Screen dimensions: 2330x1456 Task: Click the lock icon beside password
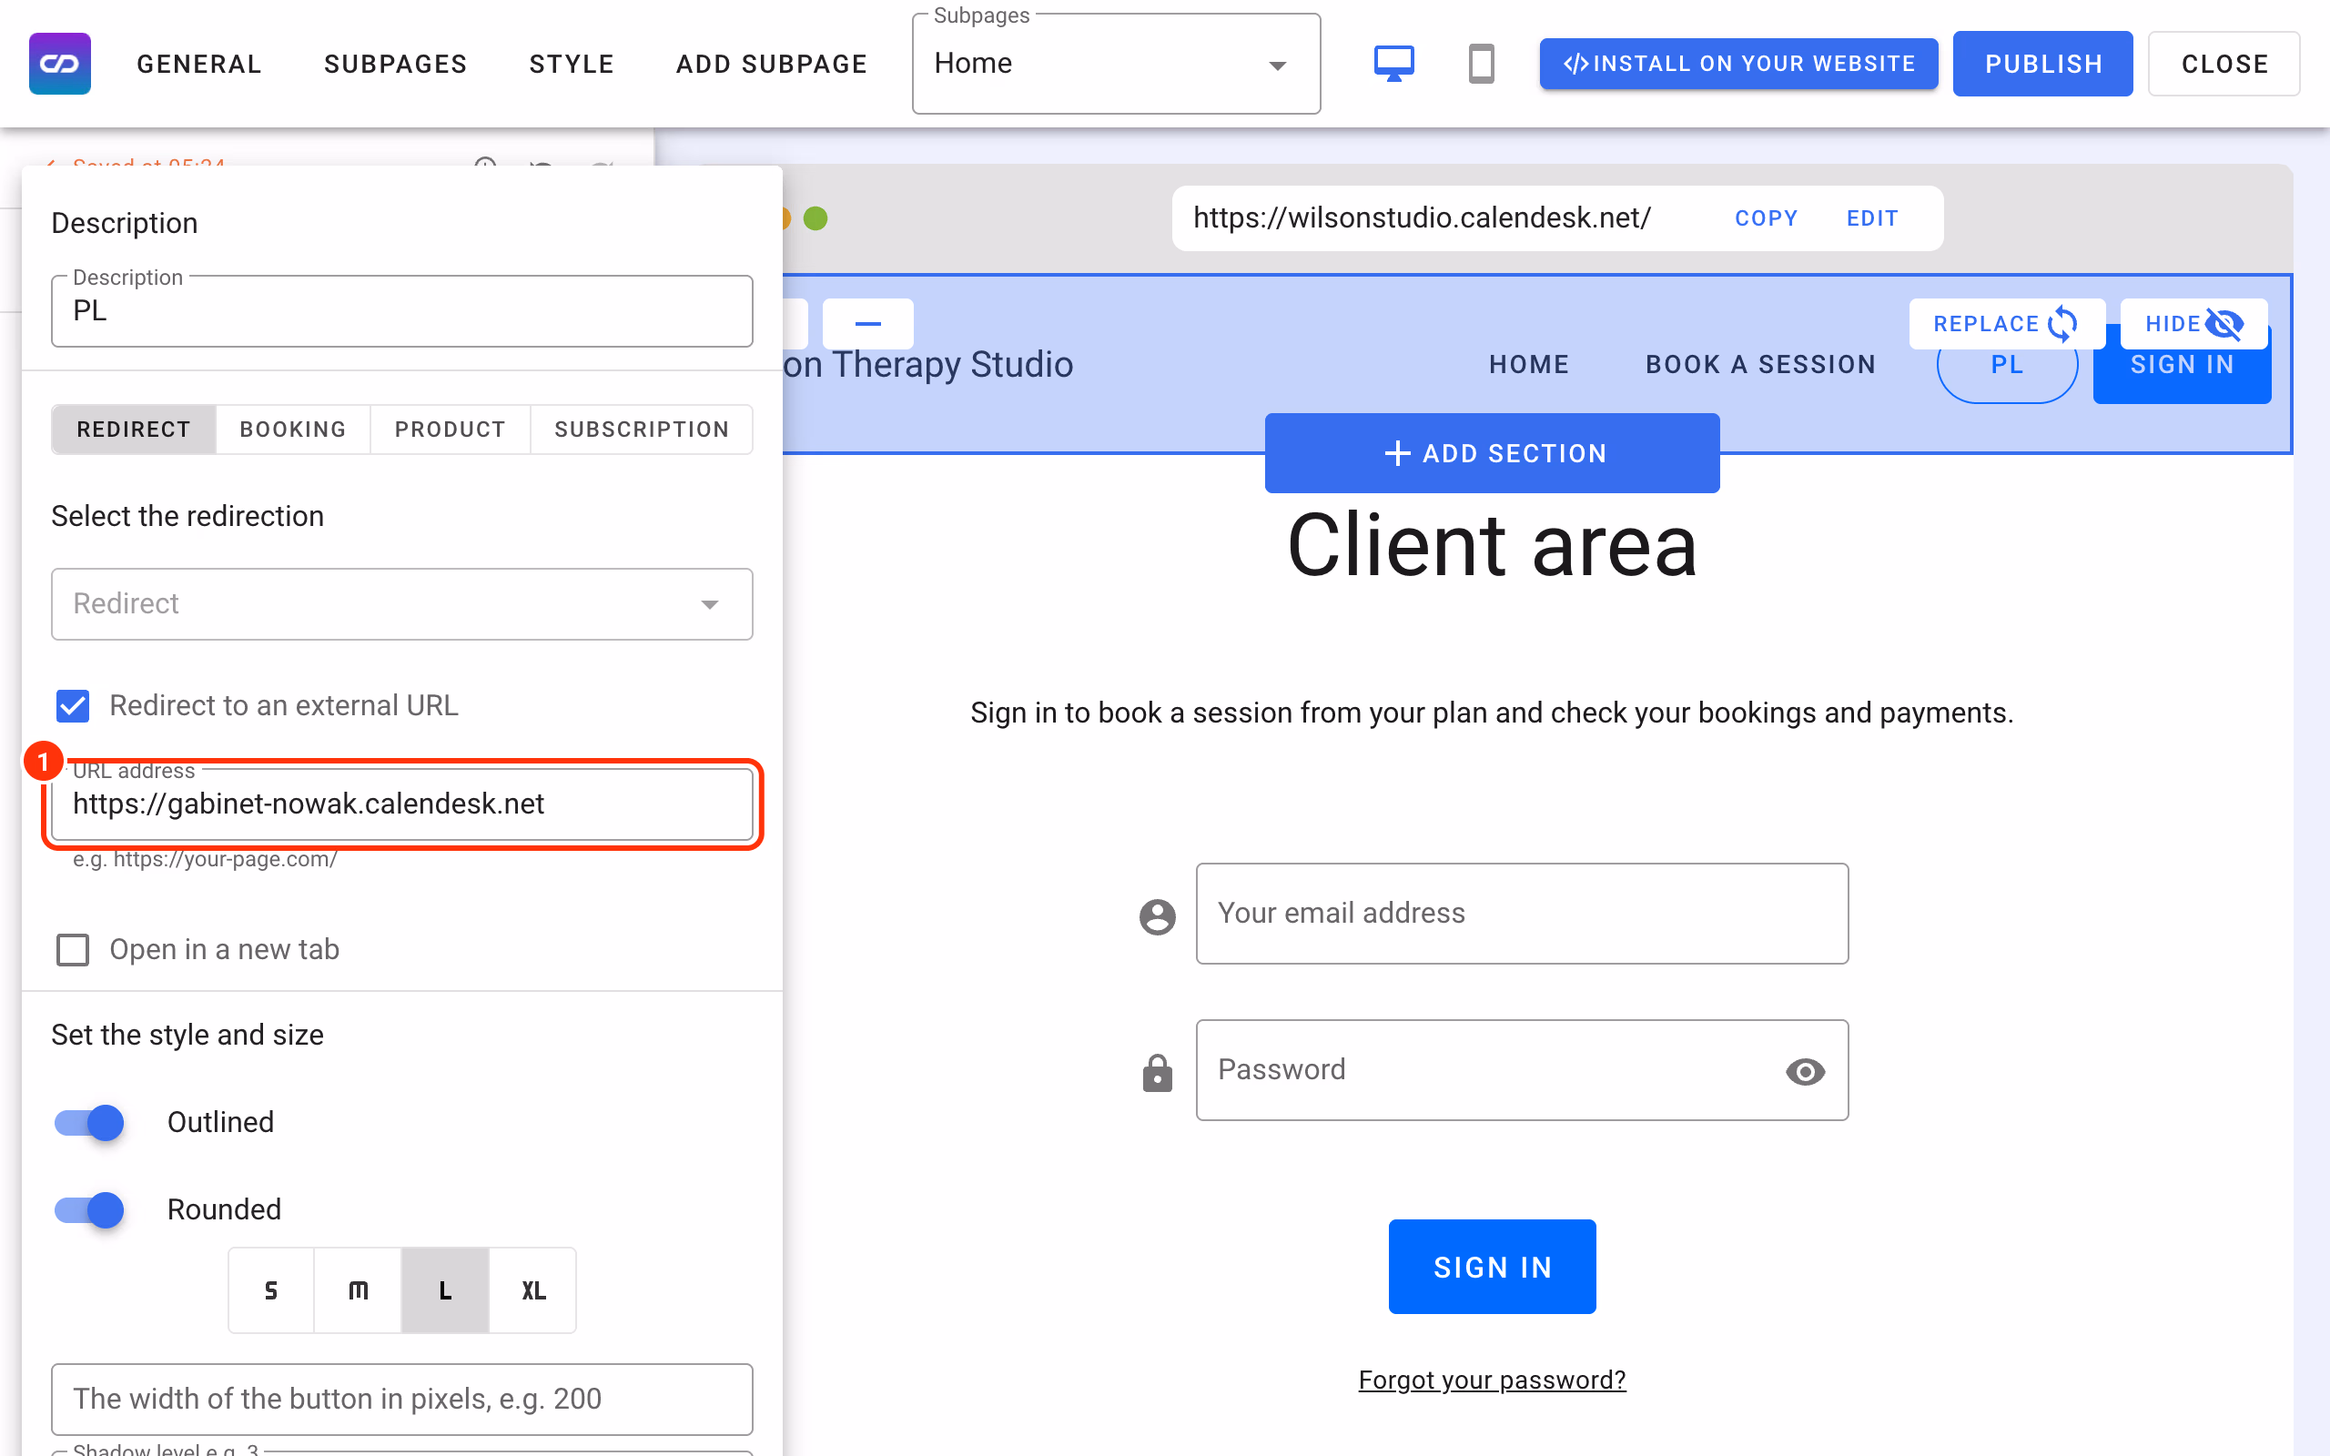[1158, 1073]
